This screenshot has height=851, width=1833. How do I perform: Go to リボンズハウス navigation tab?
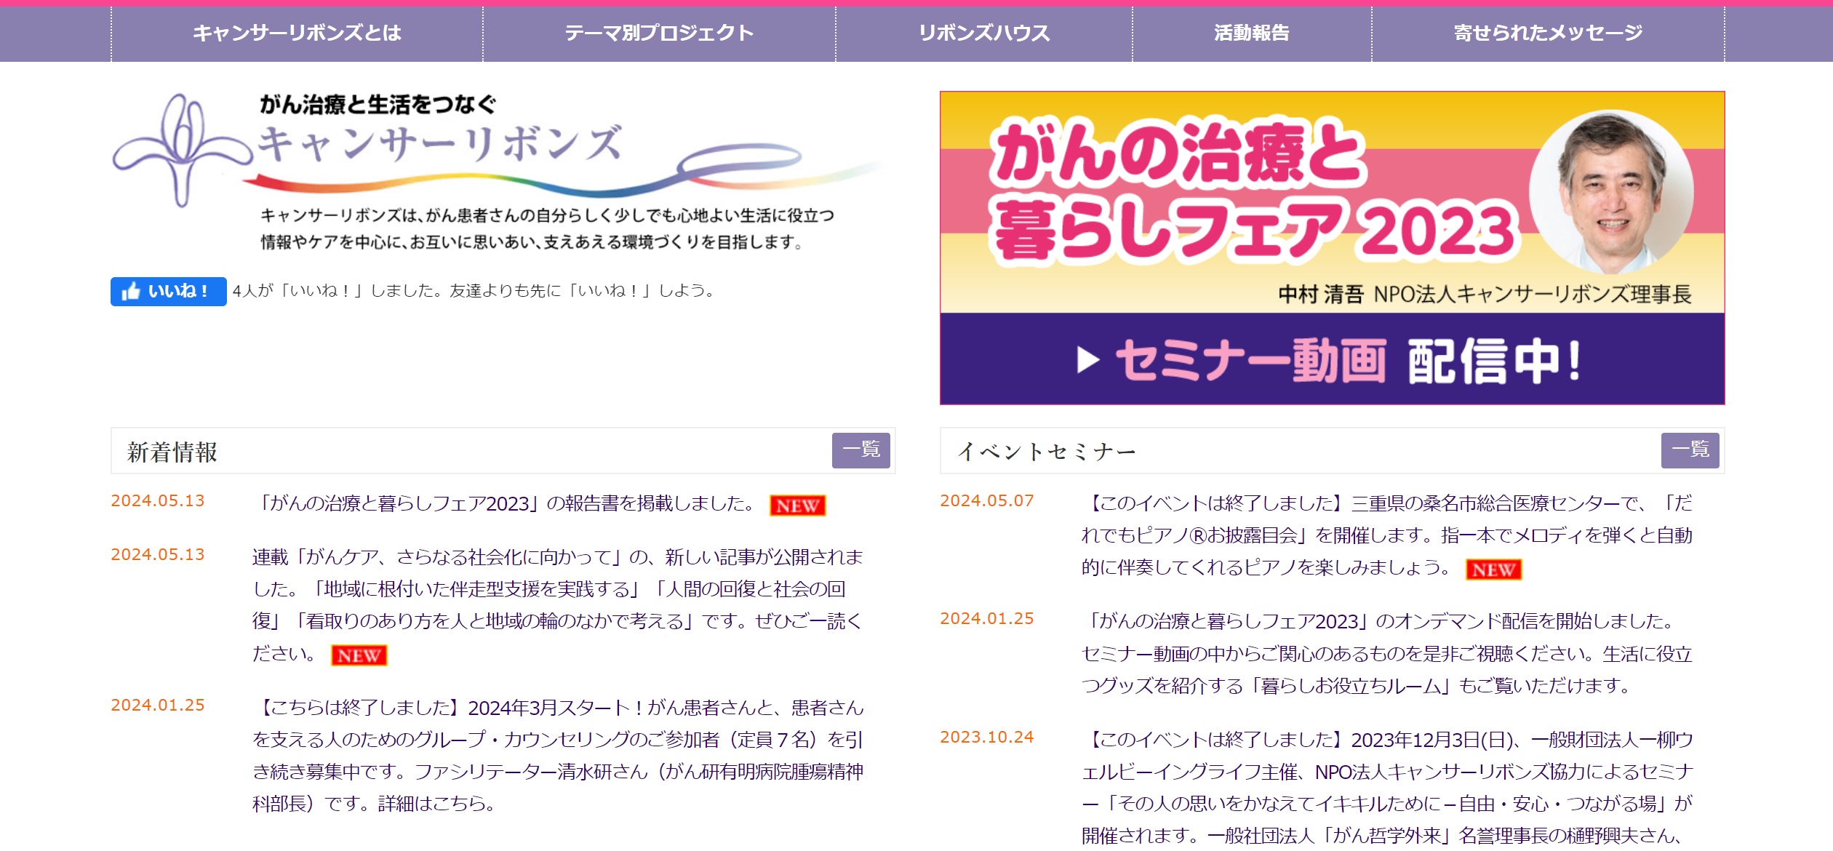[983, 33]
